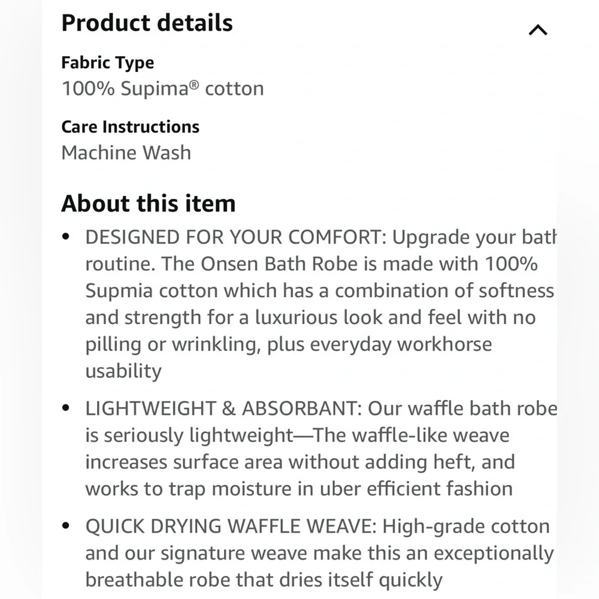Click the bullet dot before QUICK DRYING WAFFLE WEAVE
599x599 pixels.
66,527
